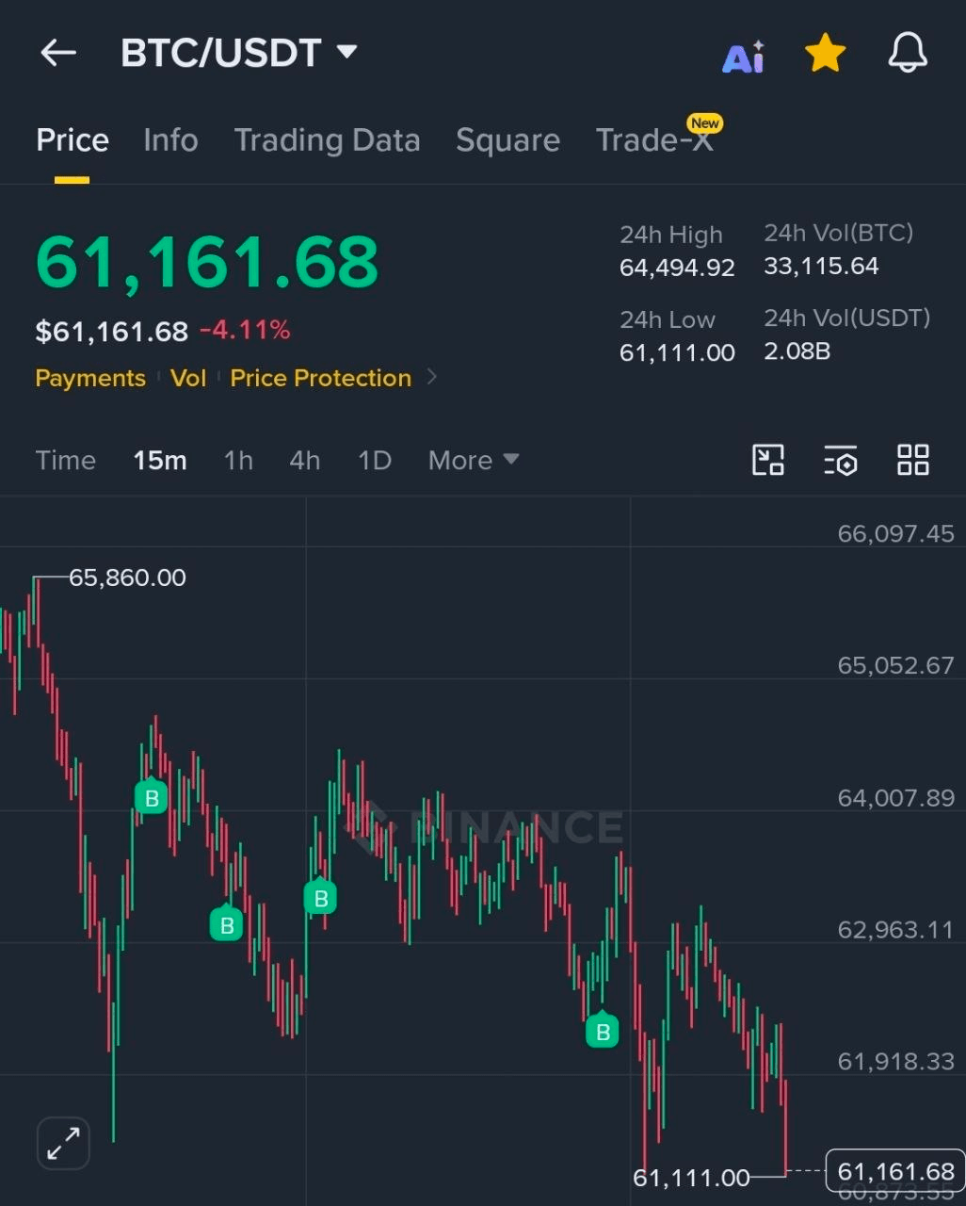
Task: Open price alerts bell icon
Action: [909, 53]
